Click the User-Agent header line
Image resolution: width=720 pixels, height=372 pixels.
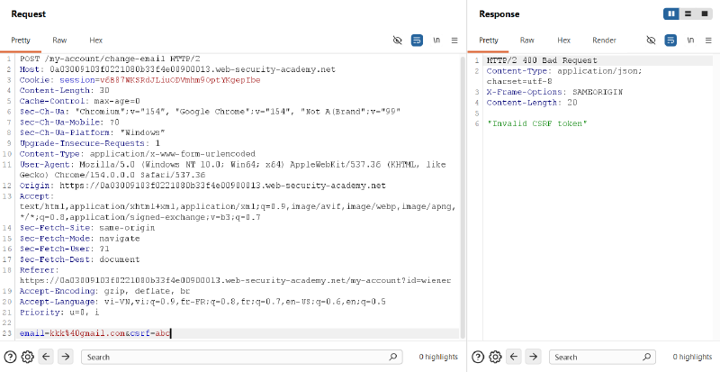click(233, 169)
